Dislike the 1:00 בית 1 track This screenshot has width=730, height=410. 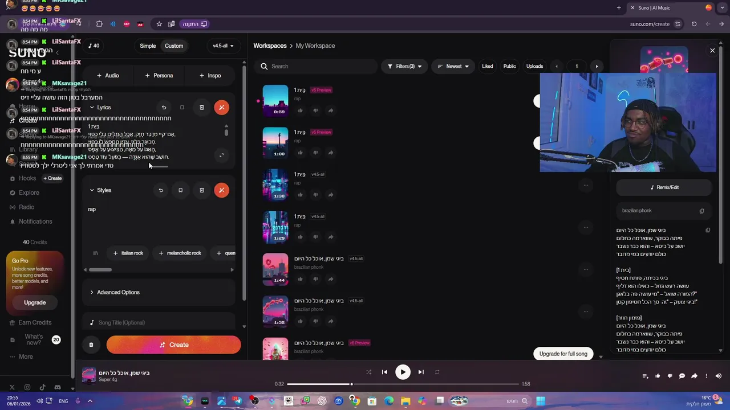pyautogui.click(x=315, y=153)
